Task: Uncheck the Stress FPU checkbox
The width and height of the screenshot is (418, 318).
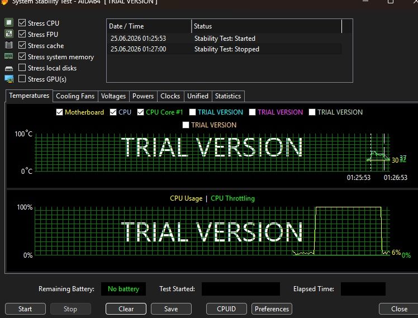Action: (x=22, y=34)
